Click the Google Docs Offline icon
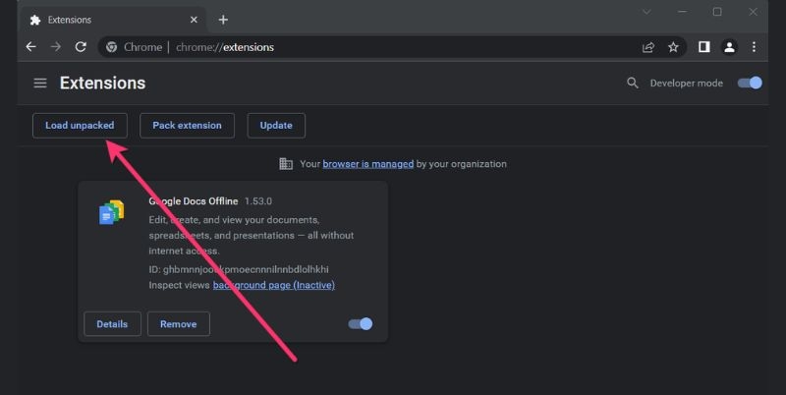This screenshot has width=786, height=395. point(111,212)
